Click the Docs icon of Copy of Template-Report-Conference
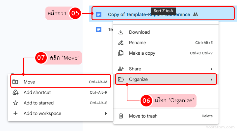The height and width of the screenshot is (131, 237). (x=99, y=14)
